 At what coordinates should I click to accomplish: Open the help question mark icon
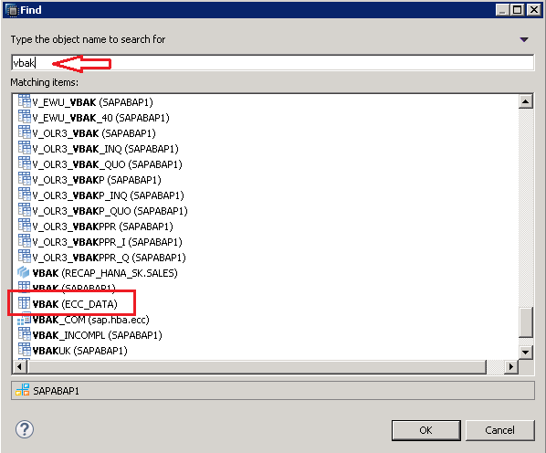[x=25, y=429]
